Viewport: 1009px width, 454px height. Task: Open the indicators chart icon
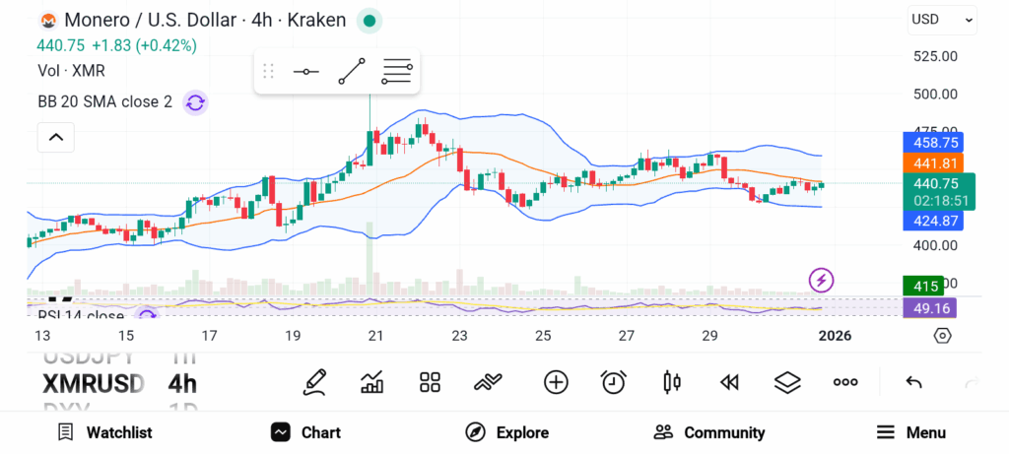[372, 382]
